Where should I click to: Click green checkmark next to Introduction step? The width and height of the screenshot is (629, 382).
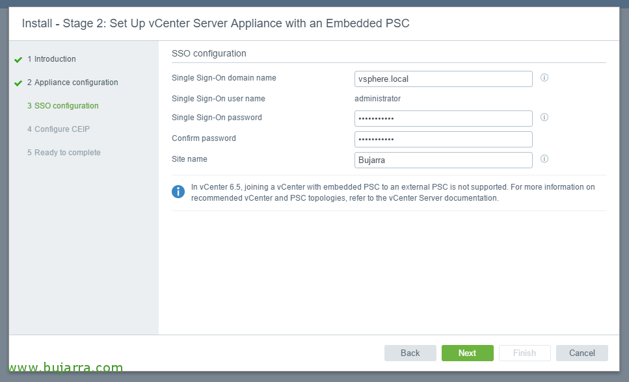click(x=18, y=60)
